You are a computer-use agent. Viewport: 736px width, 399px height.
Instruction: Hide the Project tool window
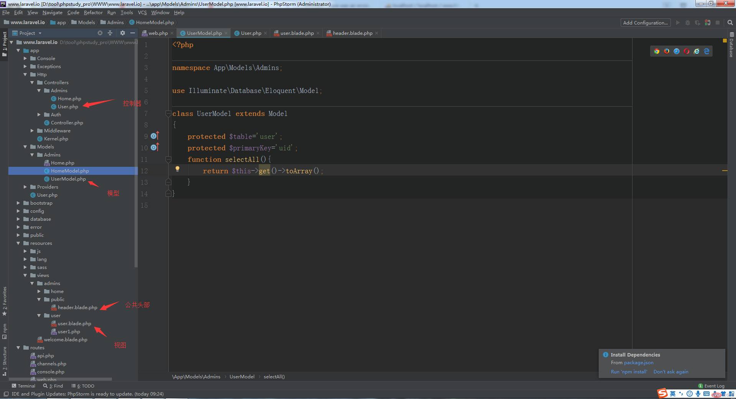[x=133, y=33]
